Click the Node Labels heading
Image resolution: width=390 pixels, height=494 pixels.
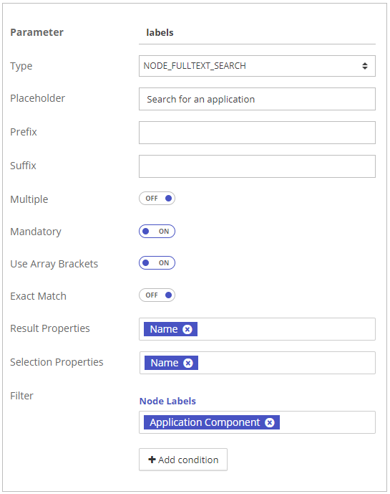click(x=167, y=401)
